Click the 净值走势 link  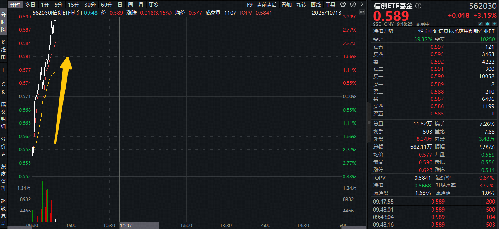(x=383, y=32)
